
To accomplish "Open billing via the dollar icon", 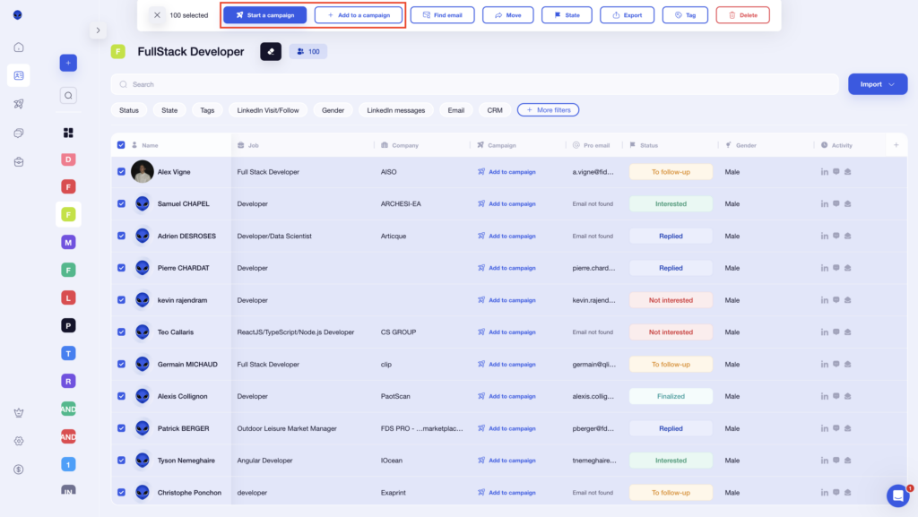I will (x=19, y=469).
